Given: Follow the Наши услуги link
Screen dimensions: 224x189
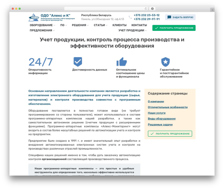Looking at the screenshot, I should point(157,113).
